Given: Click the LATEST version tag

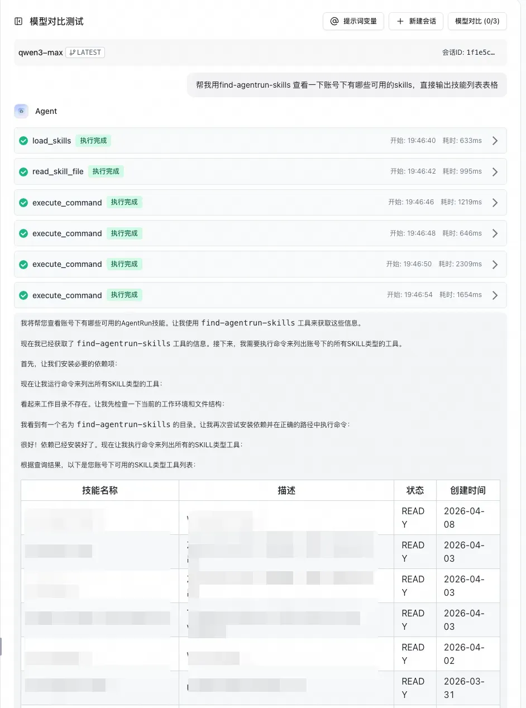Looking at the screenshot, I should [x=85, y=52].
